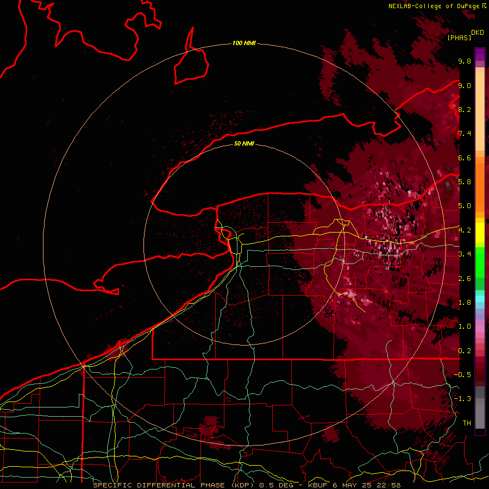This screenshot has width=489, height=489.
Task: Select the 5.8 value on color scale
Action: point(465,182)
